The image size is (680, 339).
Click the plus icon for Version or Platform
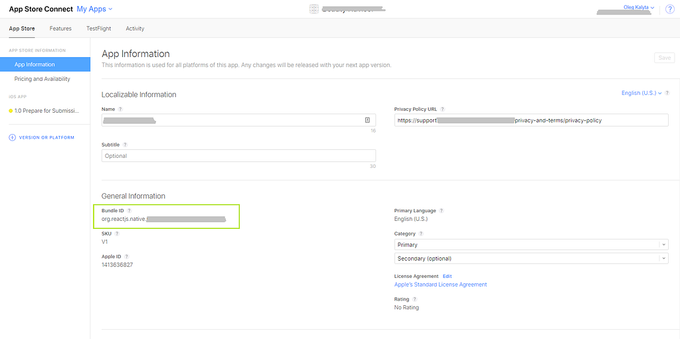[12, 137]
